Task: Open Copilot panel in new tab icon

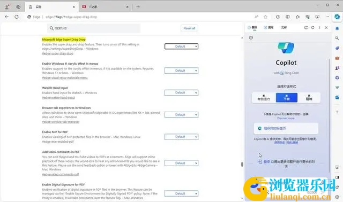Action: pos(306,27)
